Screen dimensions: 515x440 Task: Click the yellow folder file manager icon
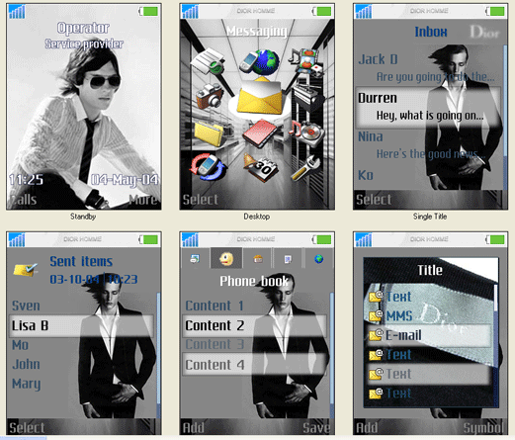pyautogui.click(x=209, y=133)
